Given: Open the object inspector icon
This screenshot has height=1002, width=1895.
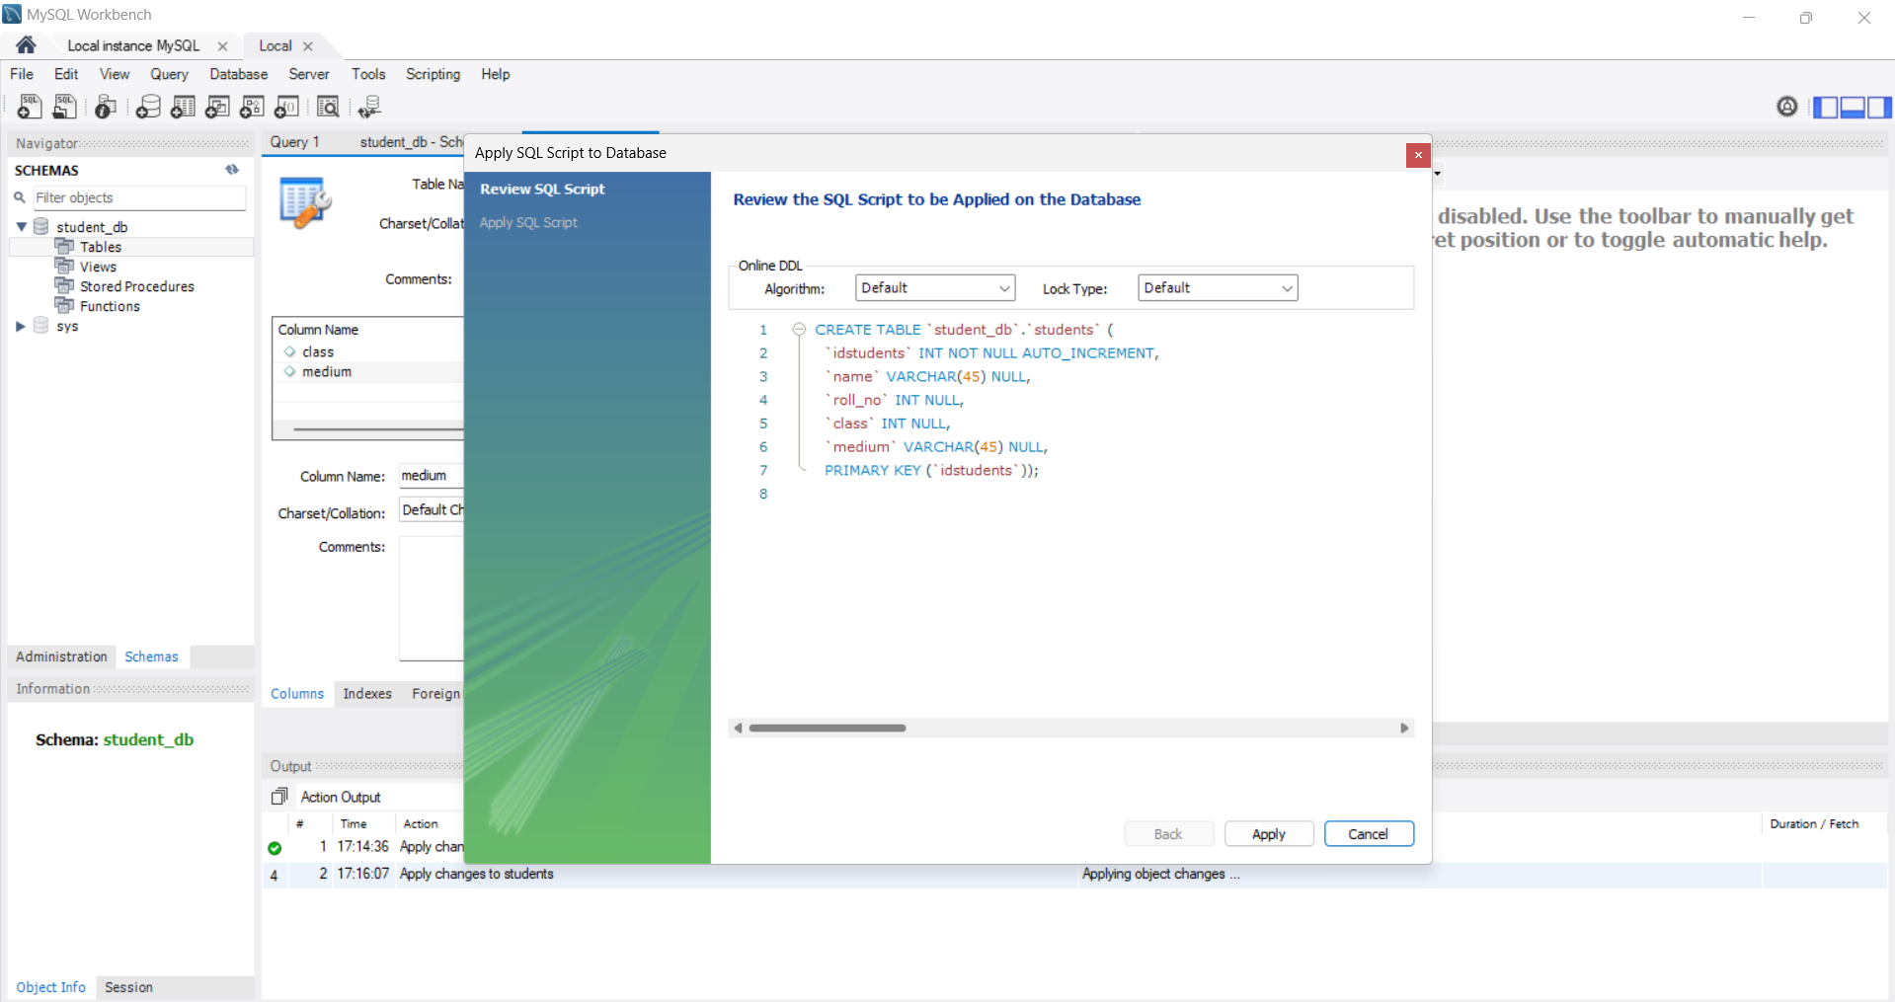Looking at the screenshot, I should 106,107.
